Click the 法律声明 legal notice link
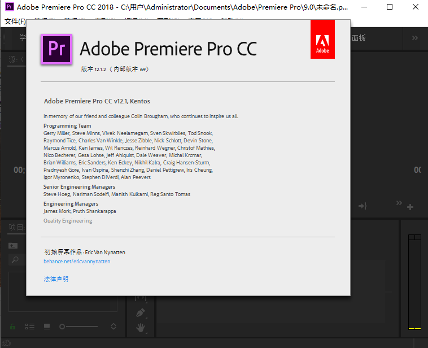 [x=56, y=279]
